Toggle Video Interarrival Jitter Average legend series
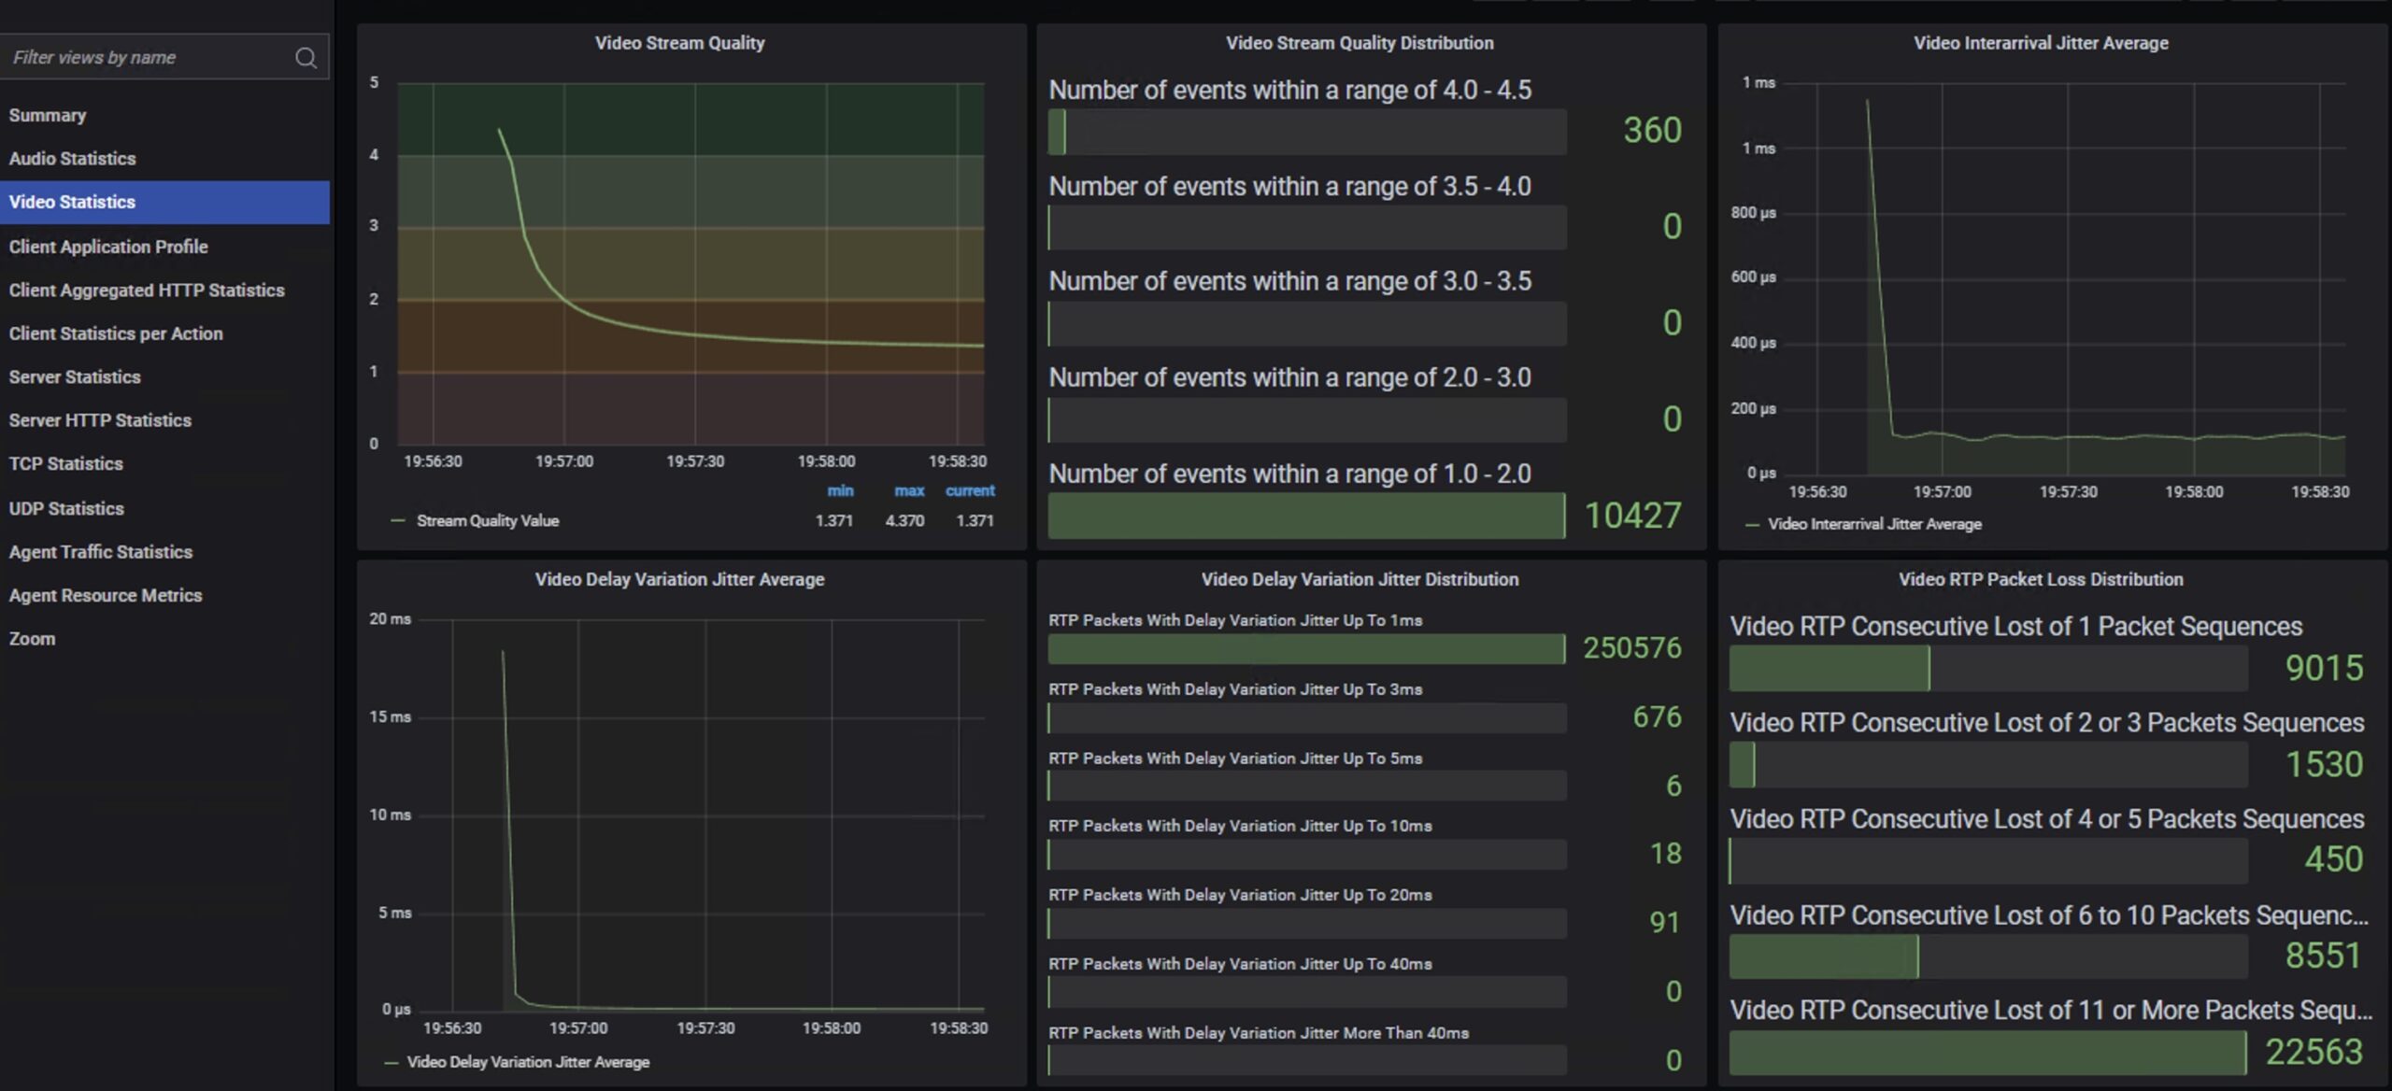 point(1873,524)
